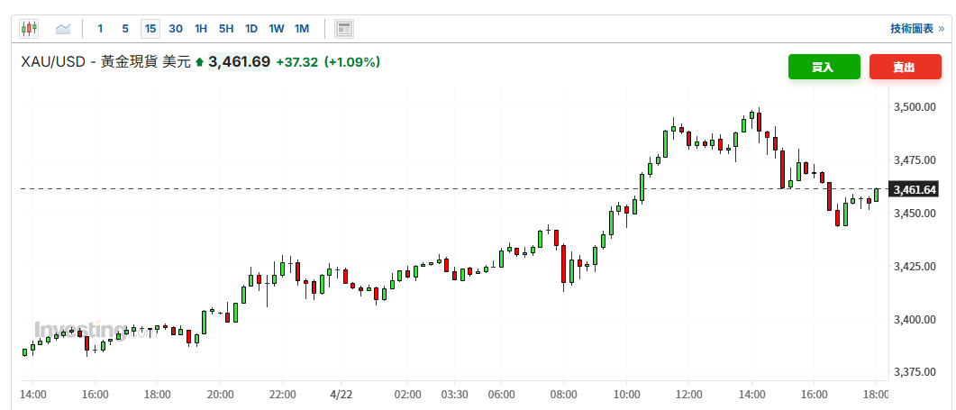Switch to the area chart icon
Viewport: 956px width, 410px height.
[63, 29]
